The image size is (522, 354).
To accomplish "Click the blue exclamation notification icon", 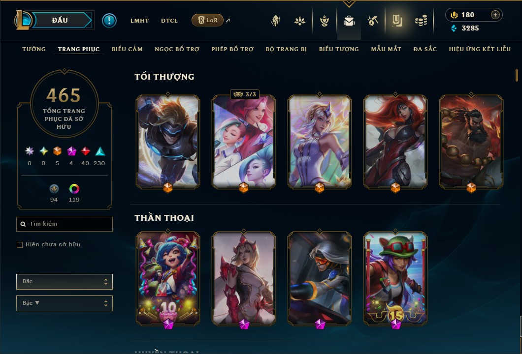I will coord(109,21).
